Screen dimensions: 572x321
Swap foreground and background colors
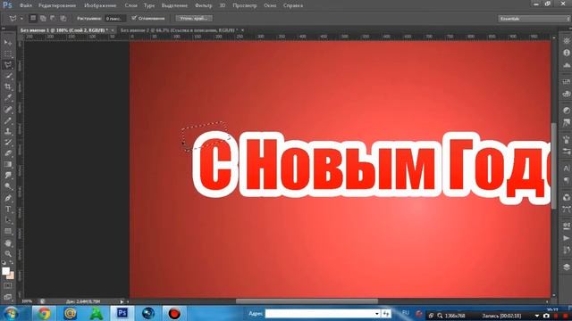[x=12, y=262]
